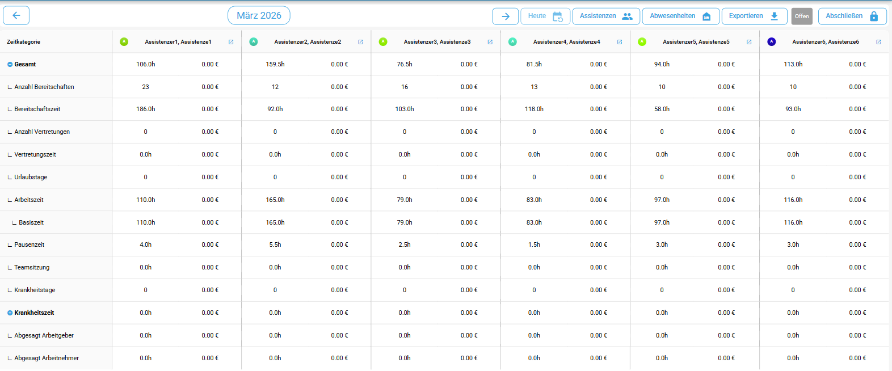Collapse the Gesamt category row
Screen dimensions: 892x371
10,65
